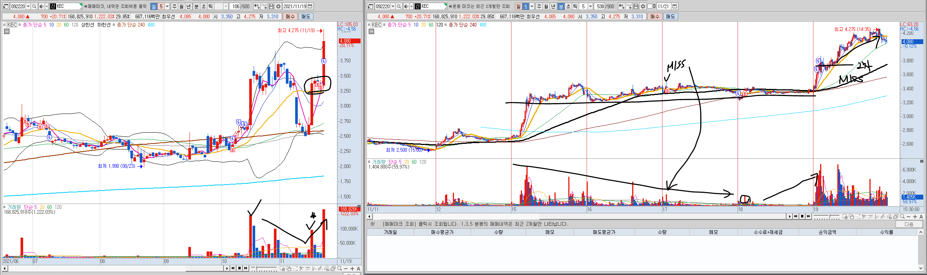Click the plus zoom-in icon under the right chart
Image resolution: width=927 pixels, height=275 pixels.
(x=915, y=217)
